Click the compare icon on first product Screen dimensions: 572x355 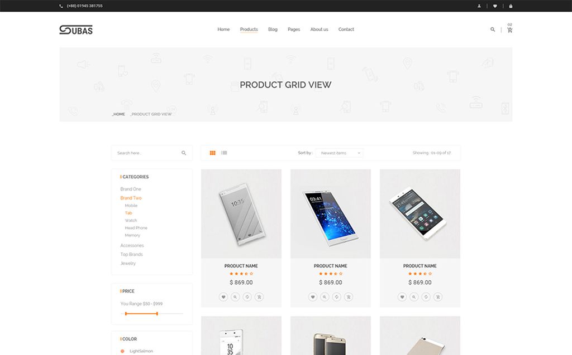247,297
